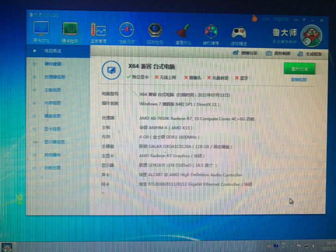Click the 蓝牙 status indicator
The width and height of the screenshot is (336, 252).
click(241, 78)
